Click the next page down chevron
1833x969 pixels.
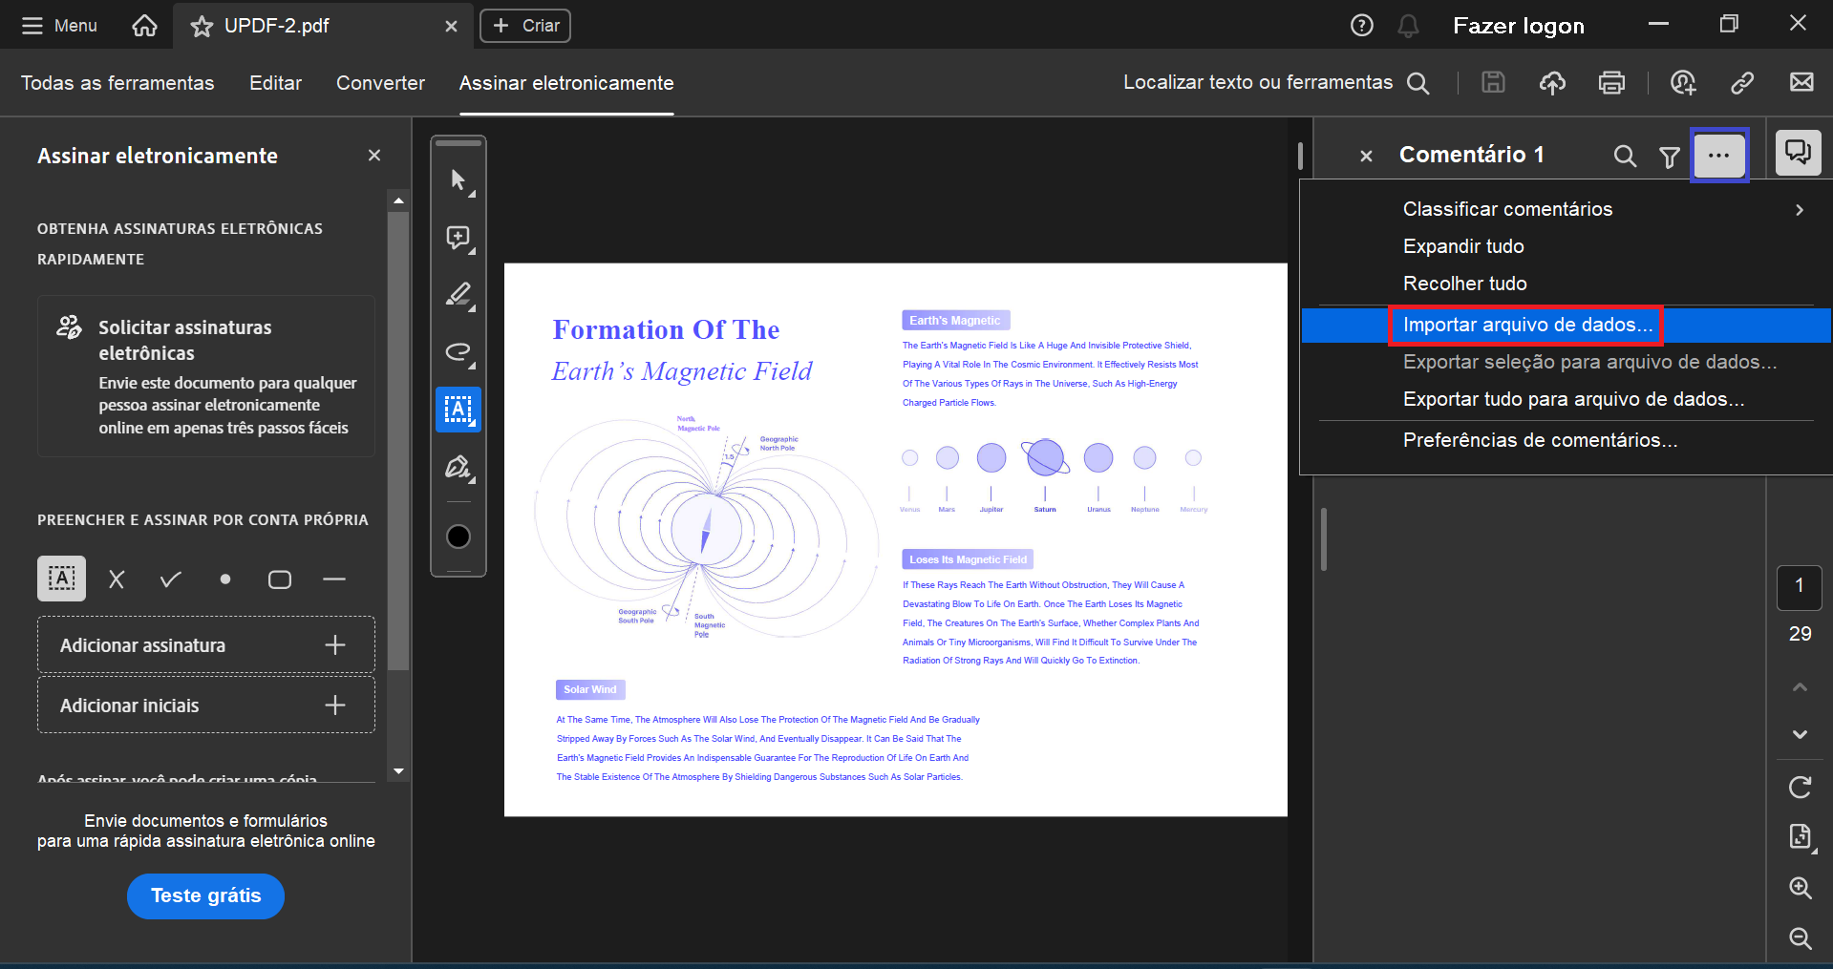tap(1800, 734)
